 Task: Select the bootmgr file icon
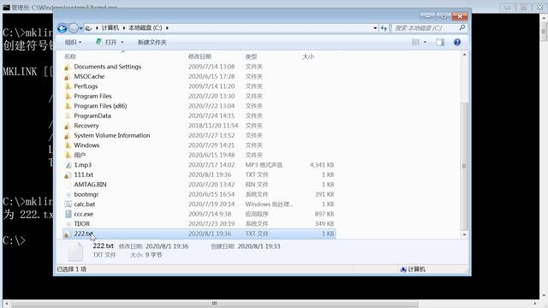tap(68, 194)
